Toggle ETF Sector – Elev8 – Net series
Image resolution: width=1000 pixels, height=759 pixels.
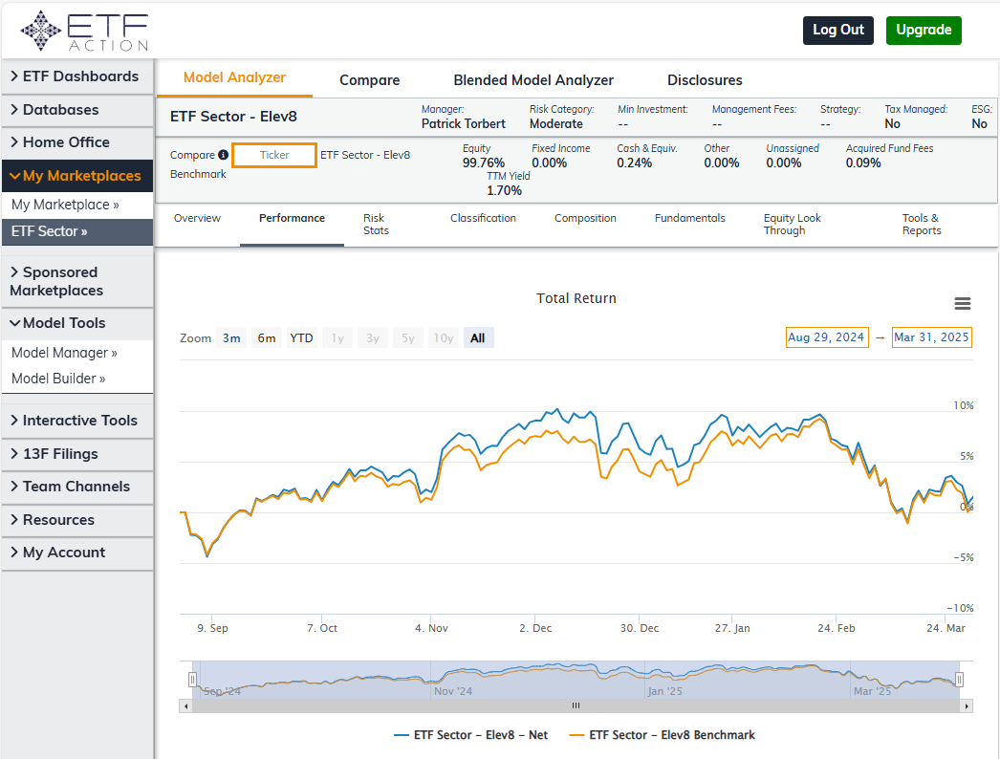[470, 735]
